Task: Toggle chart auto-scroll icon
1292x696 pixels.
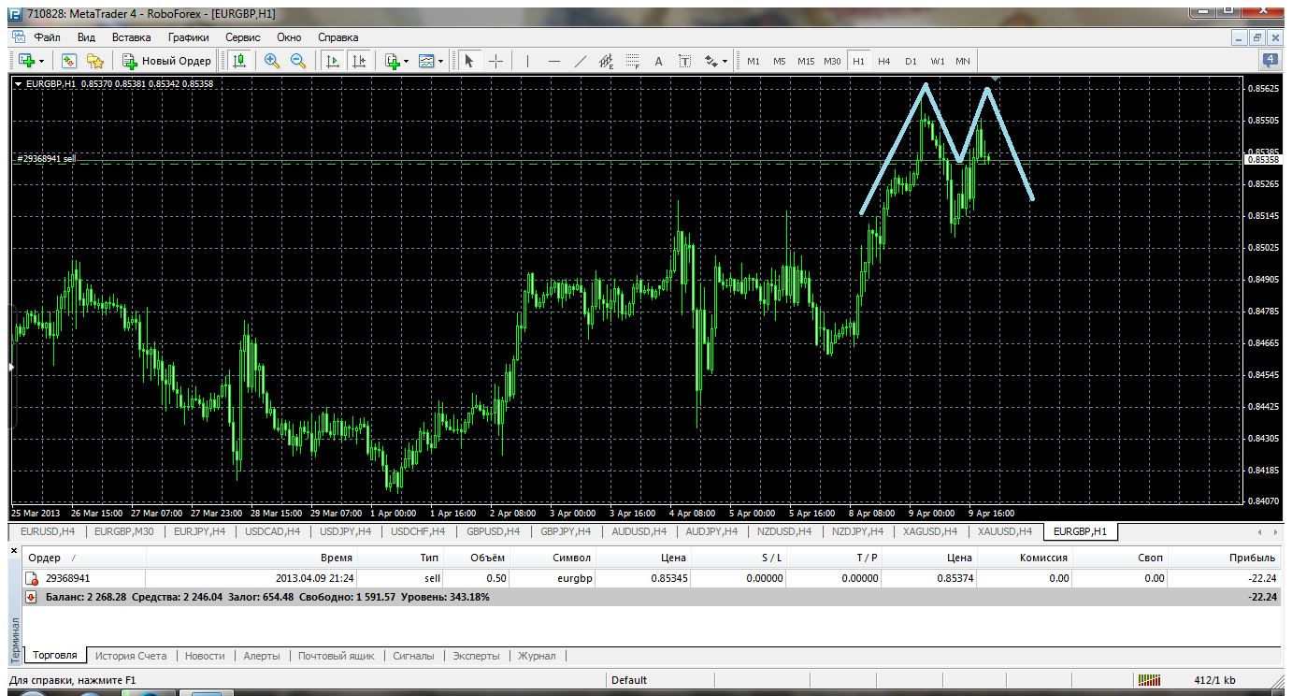Action: click(x=332, y=61)
